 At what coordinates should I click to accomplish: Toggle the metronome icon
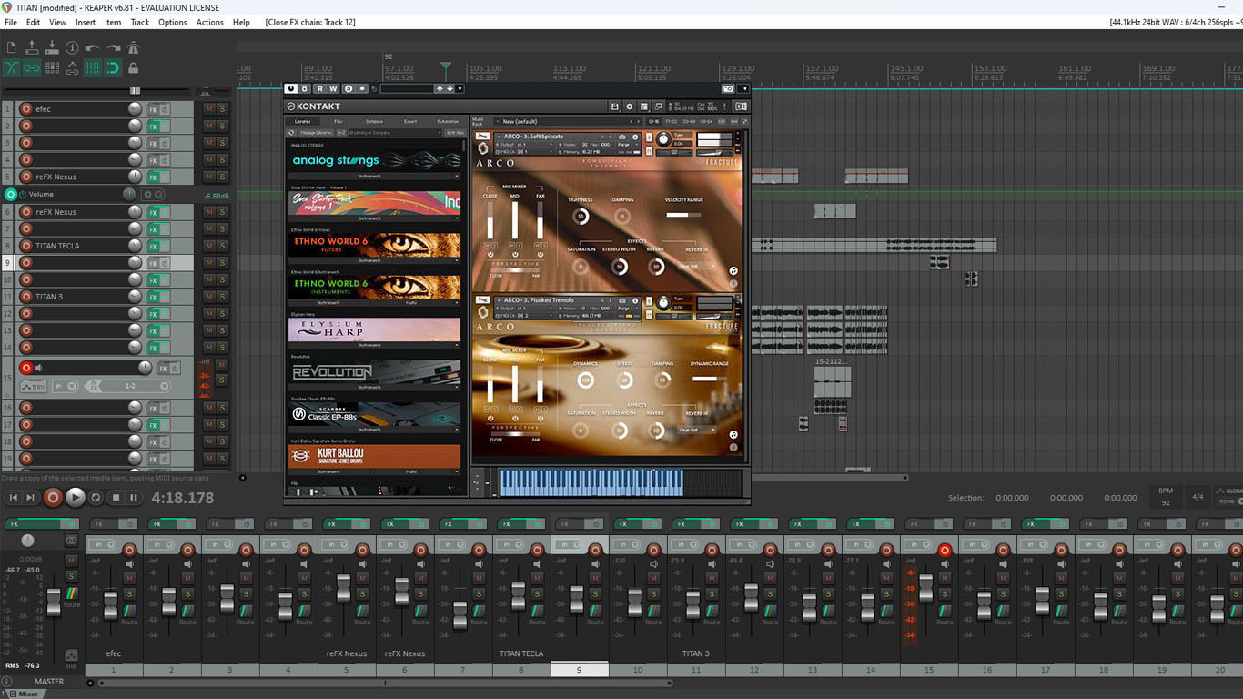pos(133,47)
